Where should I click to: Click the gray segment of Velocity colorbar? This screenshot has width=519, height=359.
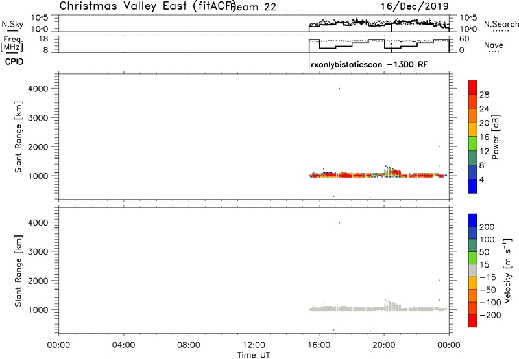click(x=473, y=270)
